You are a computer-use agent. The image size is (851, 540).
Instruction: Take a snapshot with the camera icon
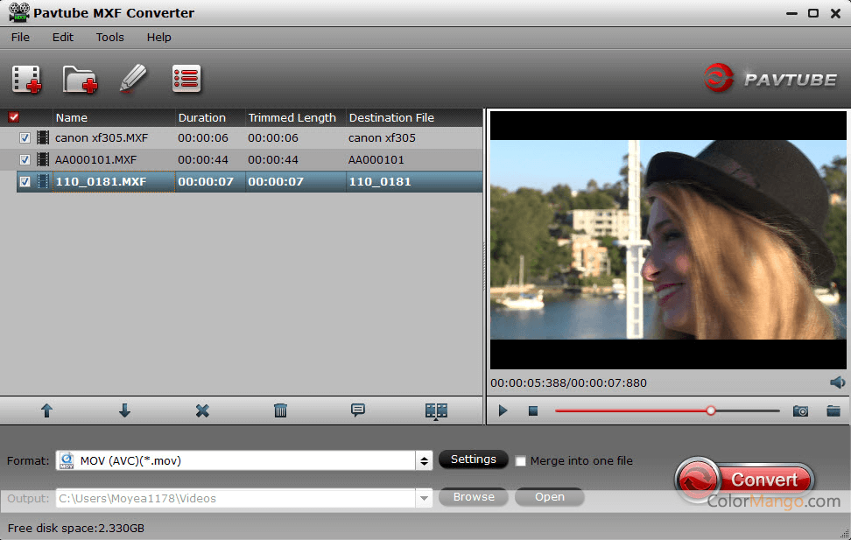click(800, 410)
